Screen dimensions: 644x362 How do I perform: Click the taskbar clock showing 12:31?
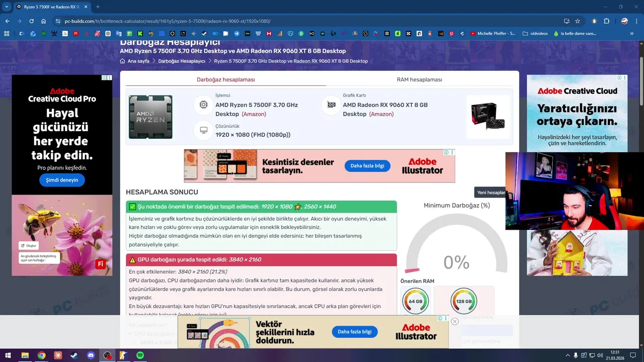pyautogui.click(x=615, y=355)
